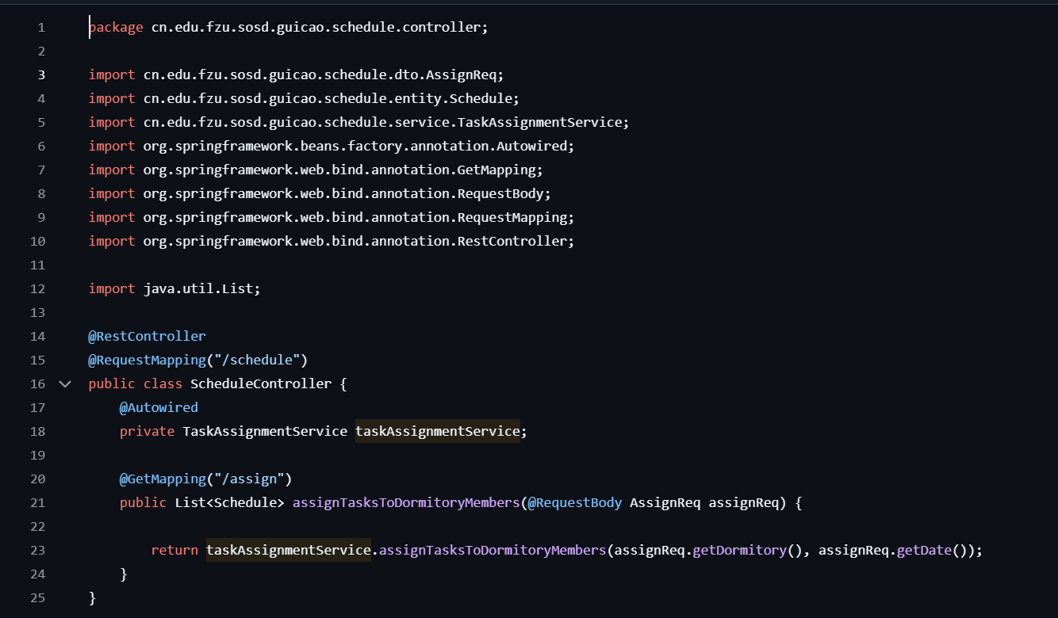Click the @RequestMapping("/schedule") annotation

(x=198, y=360)
